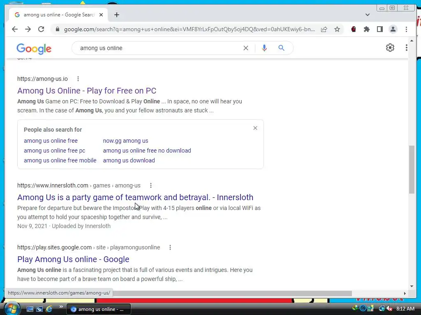Click 'Nov 9, 2021 · Uploaded by Innersloth' text

point(64,226)
